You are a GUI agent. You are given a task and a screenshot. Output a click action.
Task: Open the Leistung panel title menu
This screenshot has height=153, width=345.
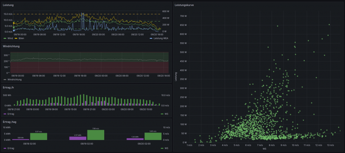[x=8, y=5]
